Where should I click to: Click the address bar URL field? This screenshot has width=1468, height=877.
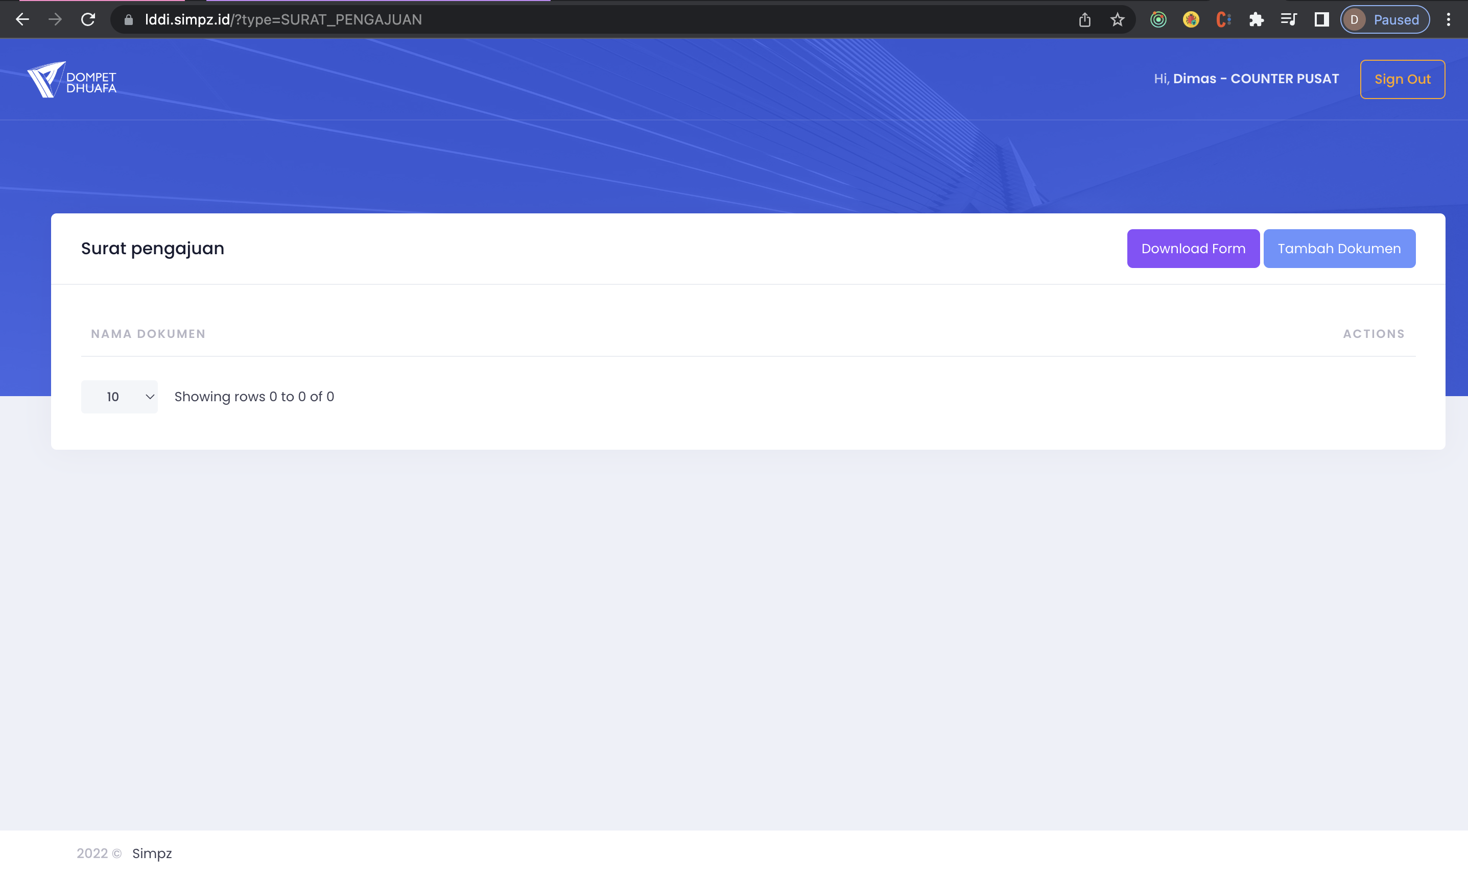click(x=532, y=19)
